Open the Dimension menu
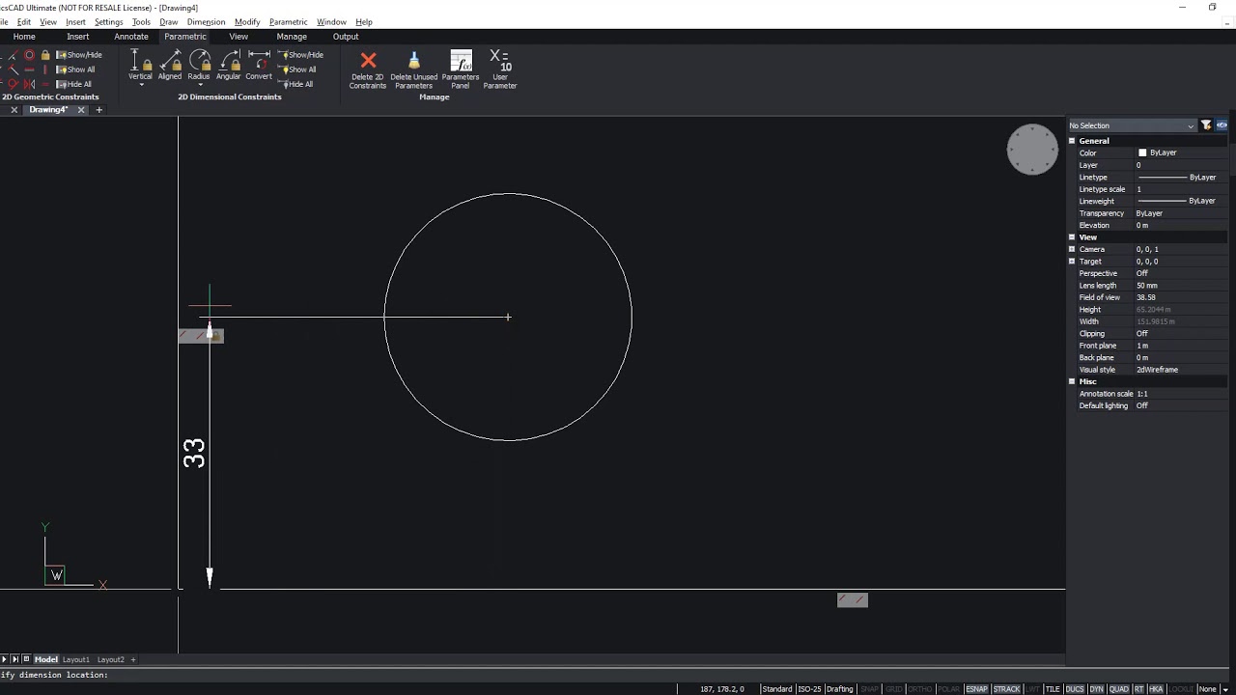Screen dimensions: 1236x695 coord(206,21)
